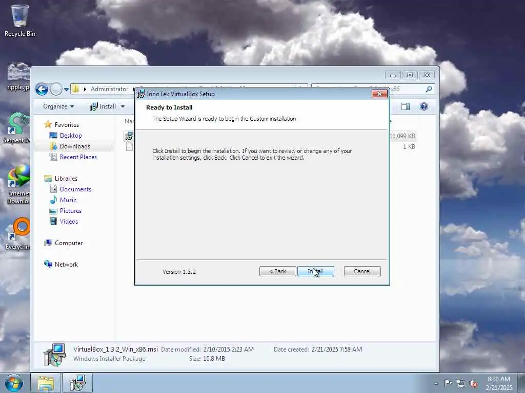Open the Windows Explorer taskbar button
The width and height of the screenshot is (525, 393).
point(46,383)
